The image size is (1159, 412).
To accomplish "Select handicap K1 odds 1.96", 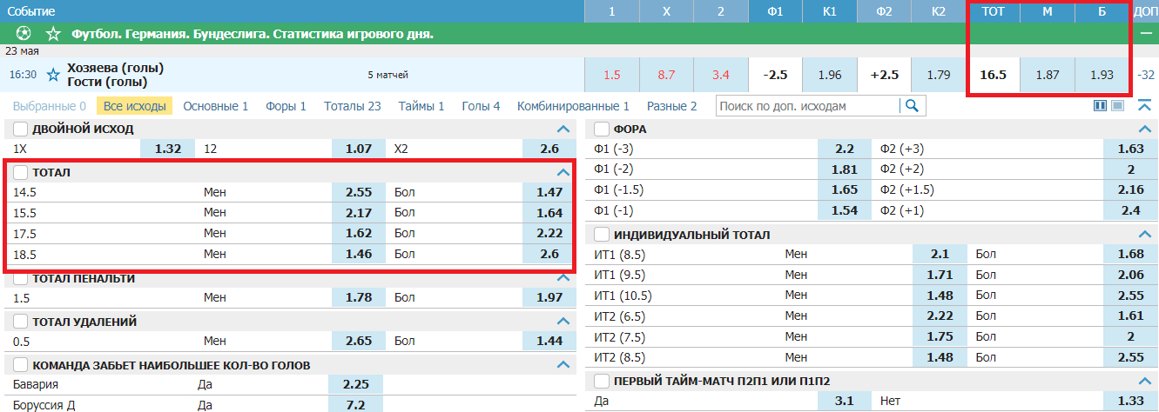I will (830, 75).
